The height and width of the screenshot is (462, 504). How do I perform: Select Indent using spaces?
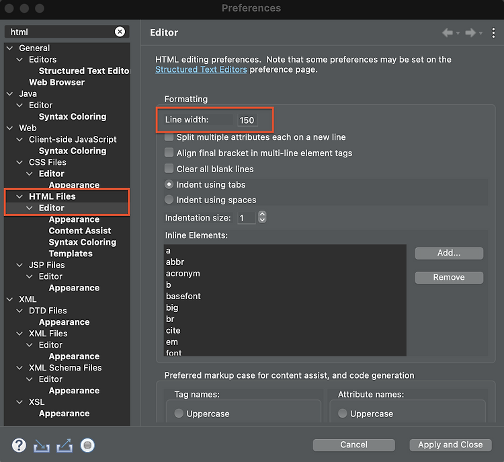tap(169, 200)
